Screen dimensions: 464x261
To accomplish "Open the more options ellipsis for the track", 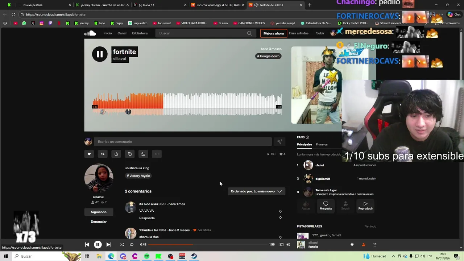I will pos(157,154).
